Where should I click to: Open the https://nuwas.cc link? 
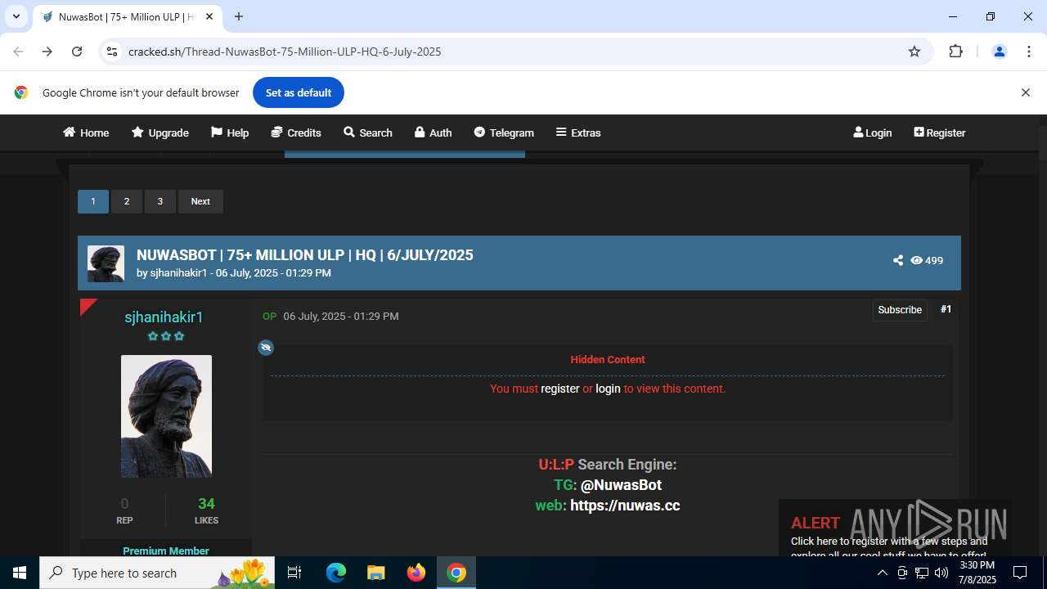pyautogui.click(x=625, y=506)
